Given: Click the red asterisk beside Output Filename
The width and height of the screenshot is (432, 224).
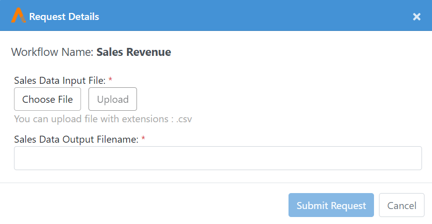Looking at the screenshot, I should [143, 138].
